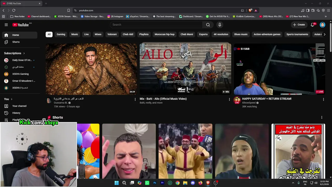Screen dimensions: 332x187
Task: Expand the You section
Action: tap(8, 99)
